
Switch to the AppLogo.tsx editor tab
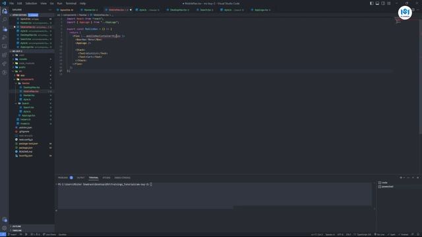[261, 10]
